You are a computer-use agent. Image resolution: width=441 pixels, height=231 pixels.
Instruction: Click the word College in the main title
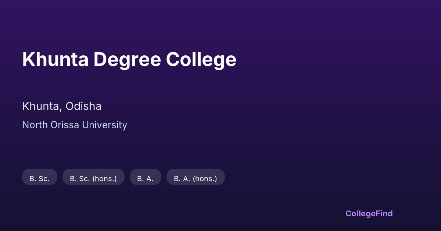[x=201, y=59]
